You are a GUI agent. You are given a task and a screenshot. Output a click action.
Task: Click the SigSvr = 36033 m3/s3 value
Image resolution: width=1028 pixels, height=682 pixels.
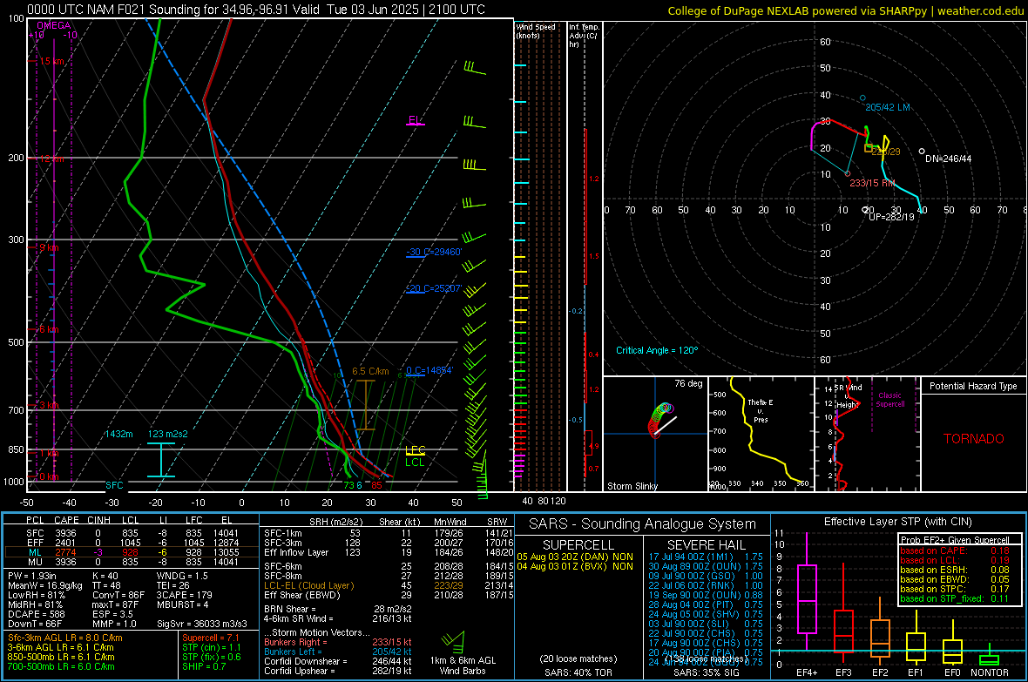tap(202, 624)
